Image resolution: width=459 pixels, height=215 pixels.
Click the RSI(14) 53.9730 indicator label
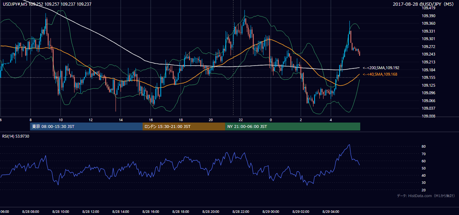(16, 136)
